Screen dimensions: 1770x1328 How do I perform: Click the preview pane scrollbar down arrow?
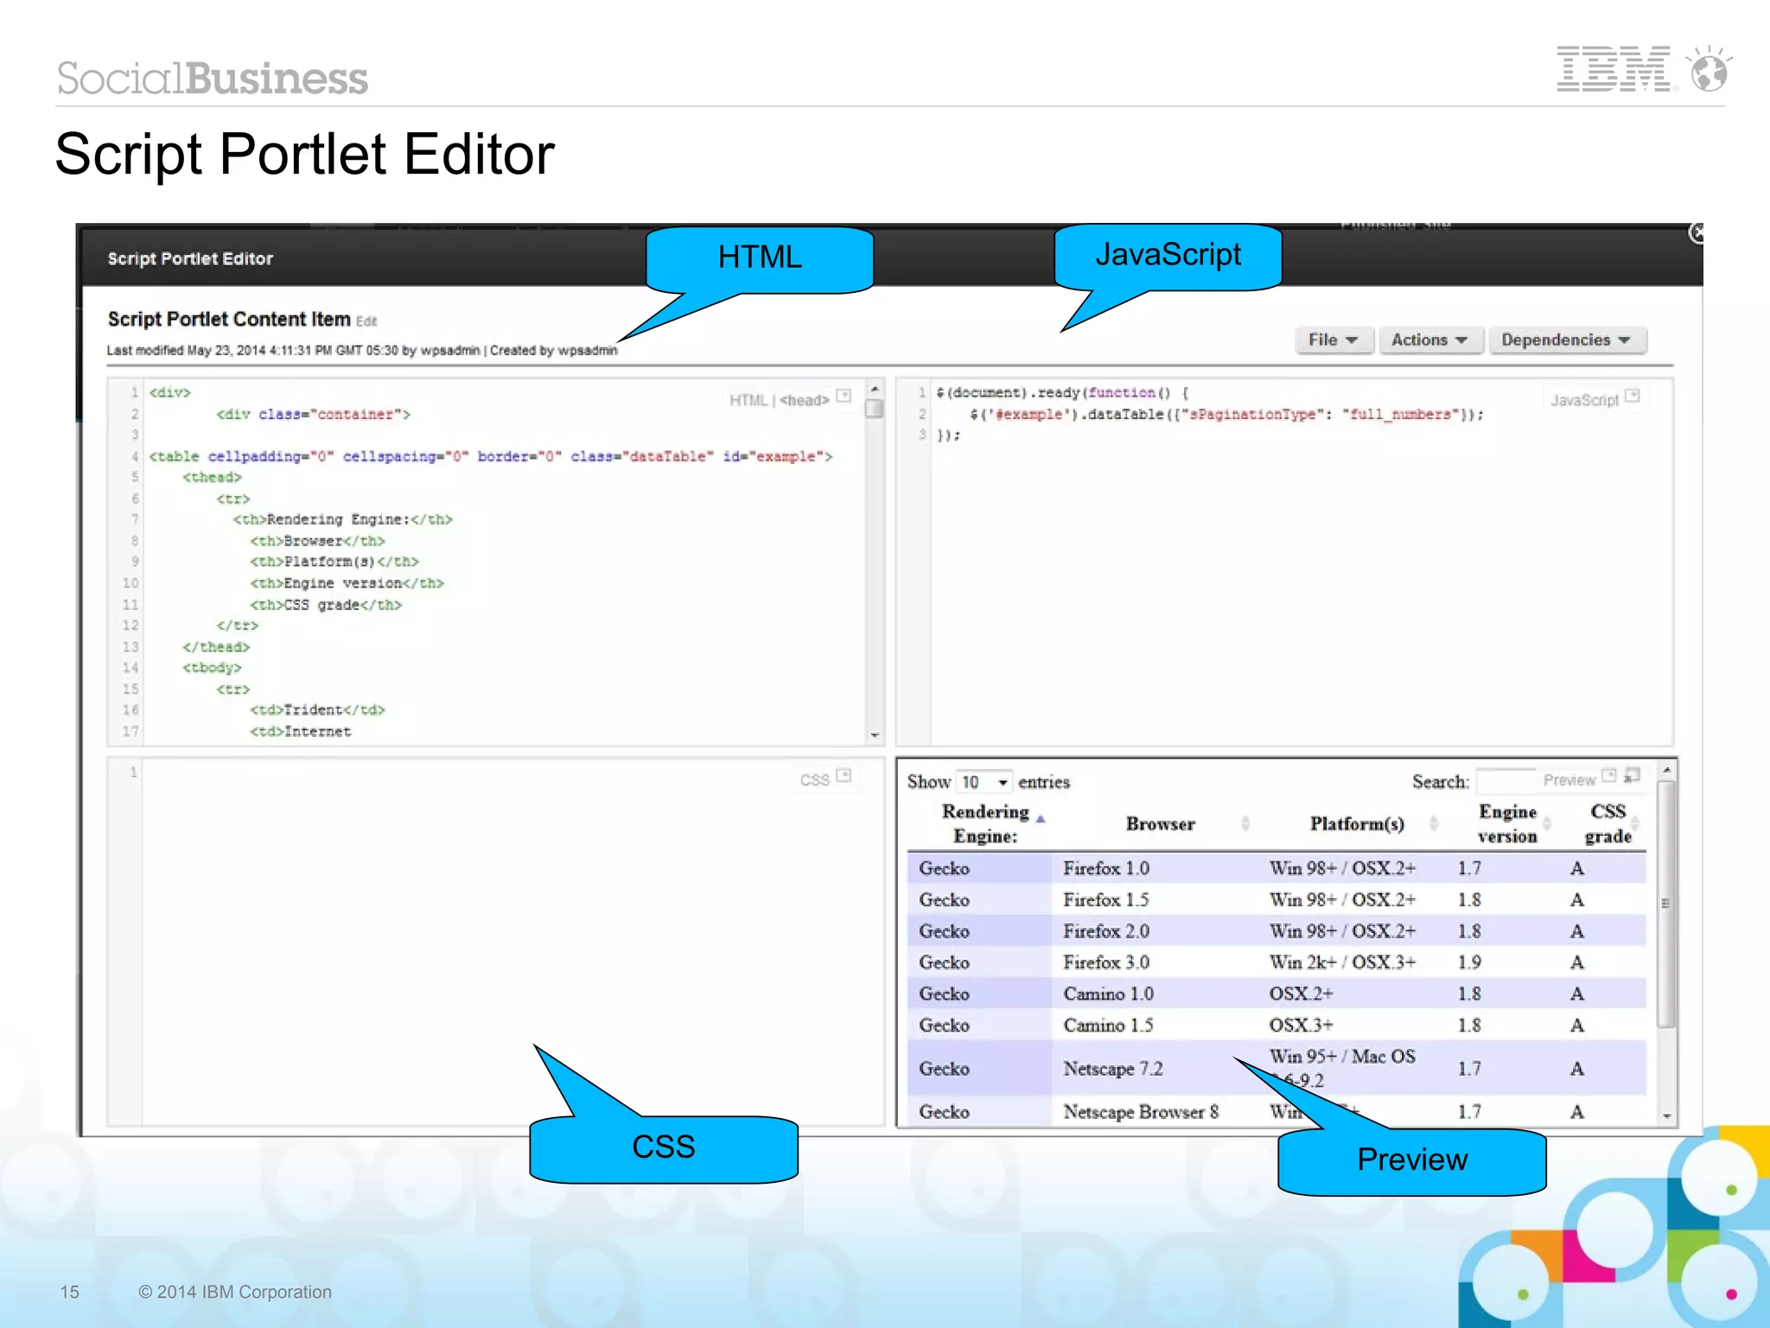[1667, 1116]
